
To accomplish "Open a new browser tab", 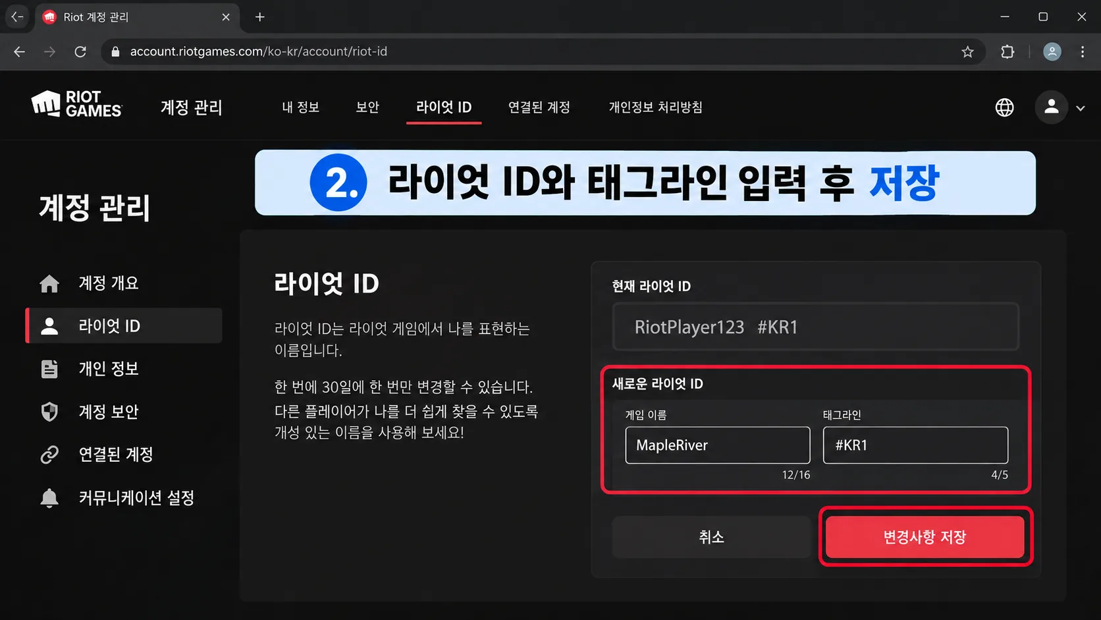I will click(260, 17).
